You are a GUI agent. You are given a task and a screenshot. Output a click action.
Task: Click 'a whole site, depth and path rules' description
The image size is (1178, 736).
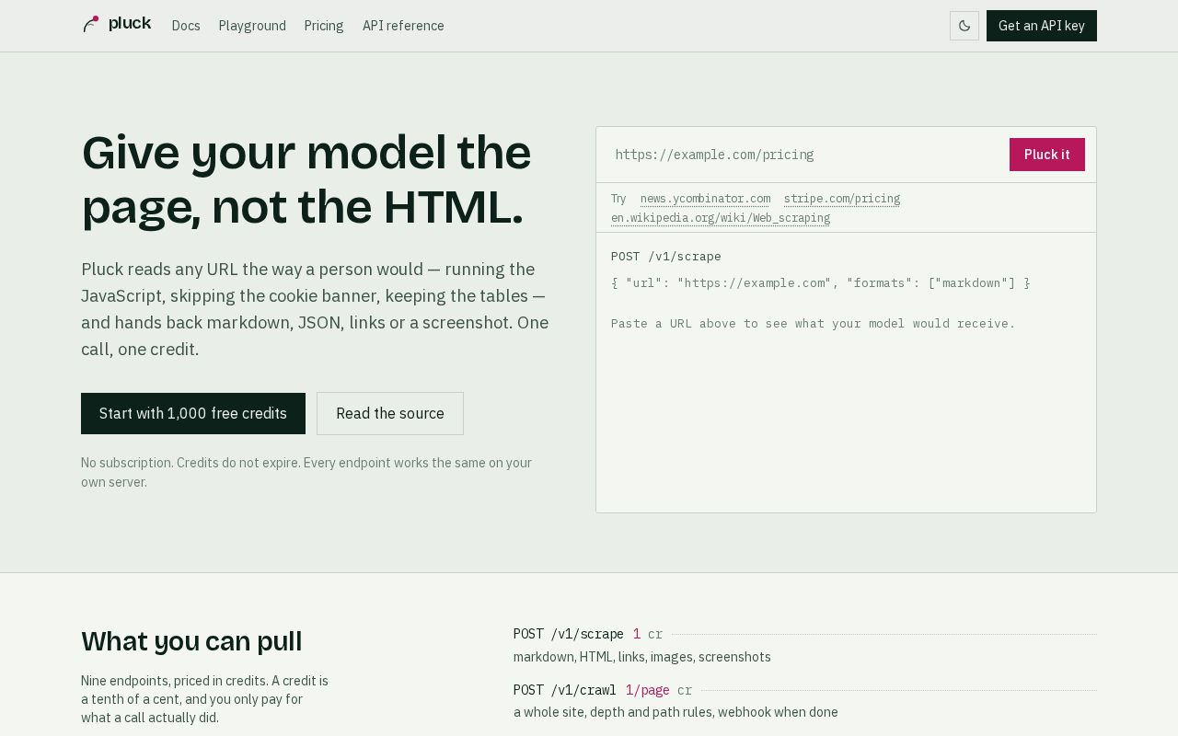pyautogui.click(x=676, y=712)
